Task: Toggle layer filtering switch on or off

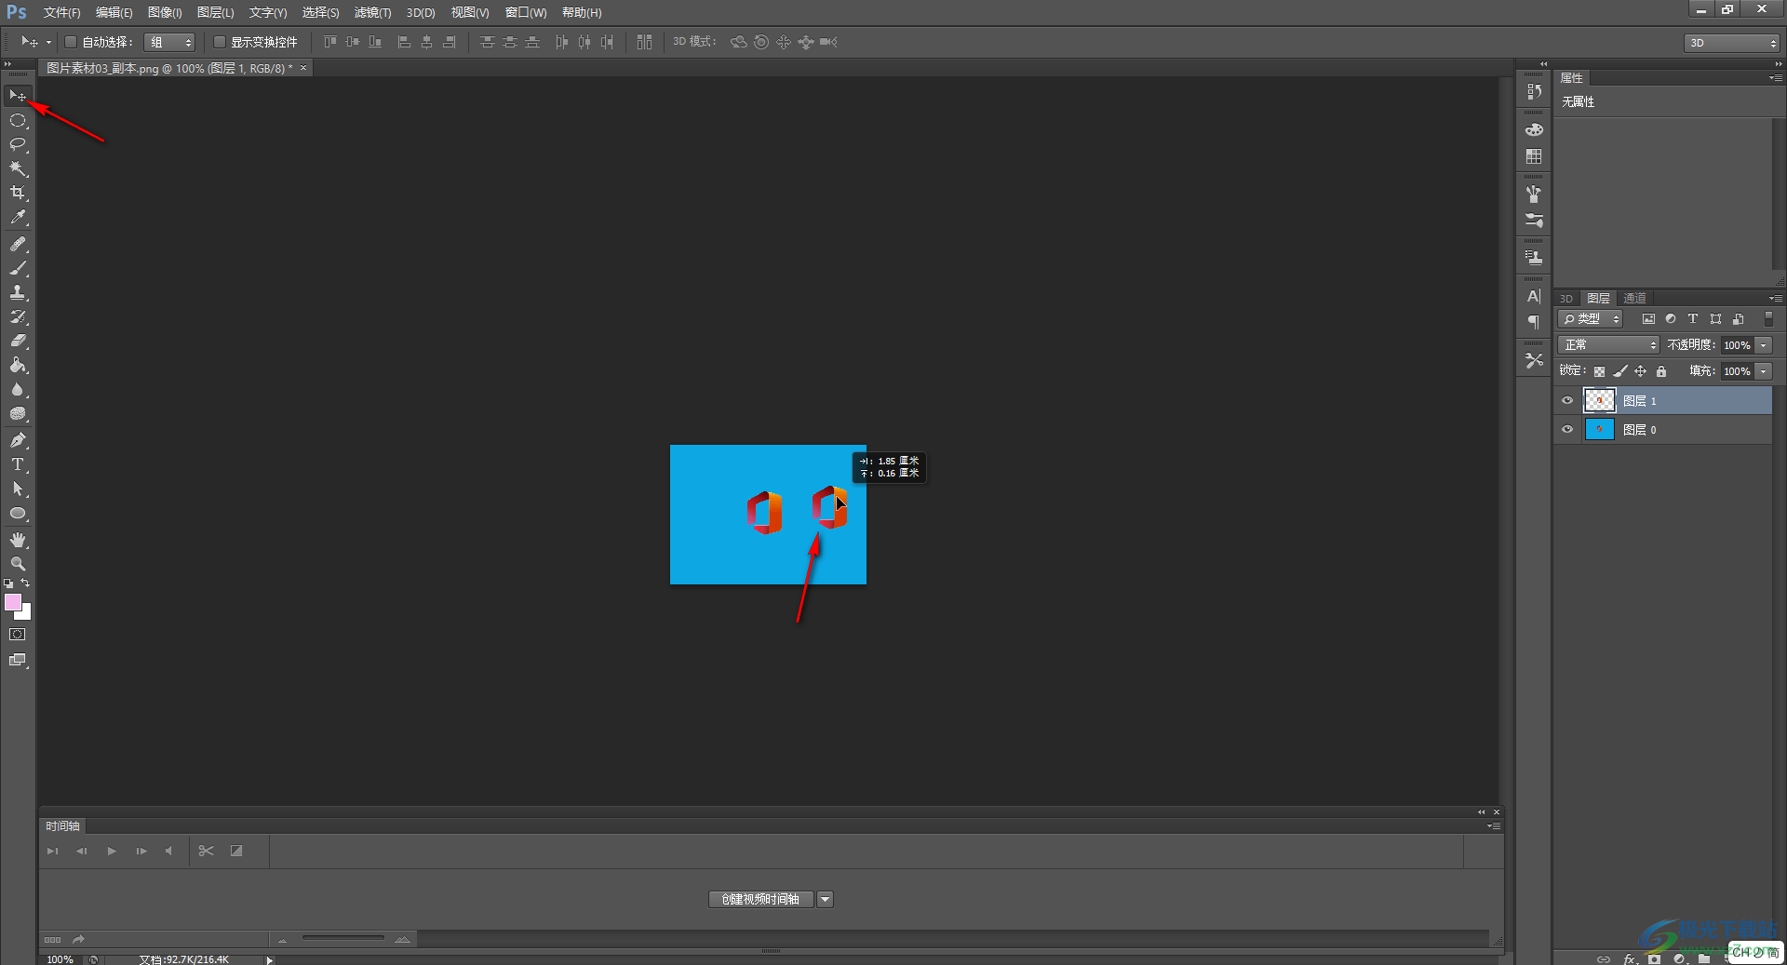Action: click(1768, 318)
